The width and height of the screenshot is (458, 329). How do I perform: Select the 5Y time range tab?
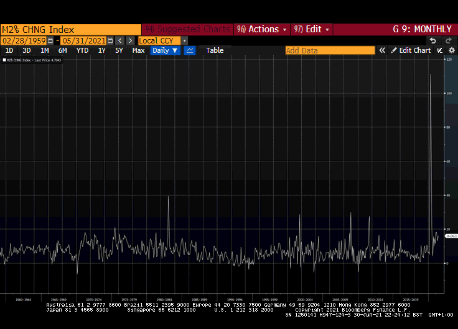click(119, 50)
